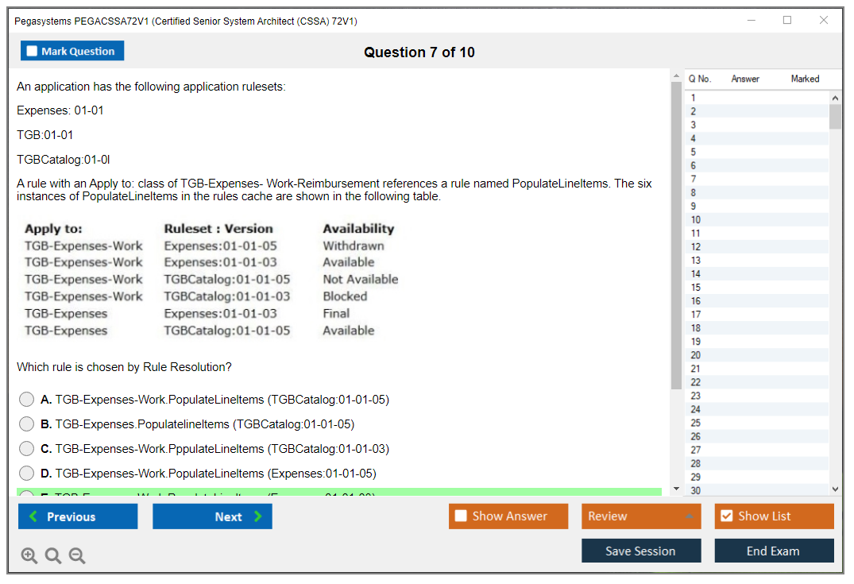Go to the Next question
The width and height of the screenshot is (854, 584).
click(x=212, y=516)
